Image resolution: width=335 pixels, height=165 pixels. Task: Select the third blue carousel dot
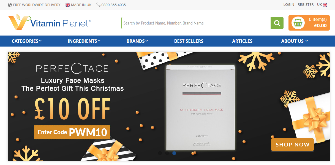tap(174, 153)
